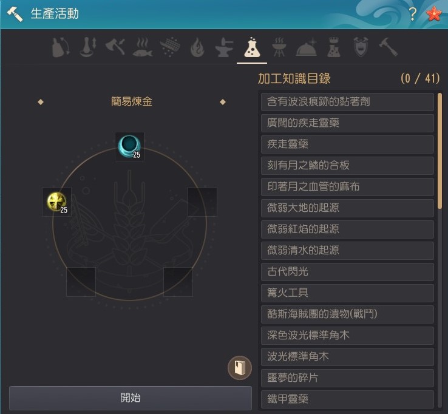
Task: Select 鐵甲靈藥 list entry
Action: (x=347, y=399)
